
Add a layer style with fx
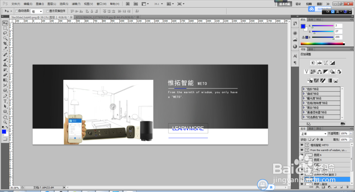[x=317, y=187]
